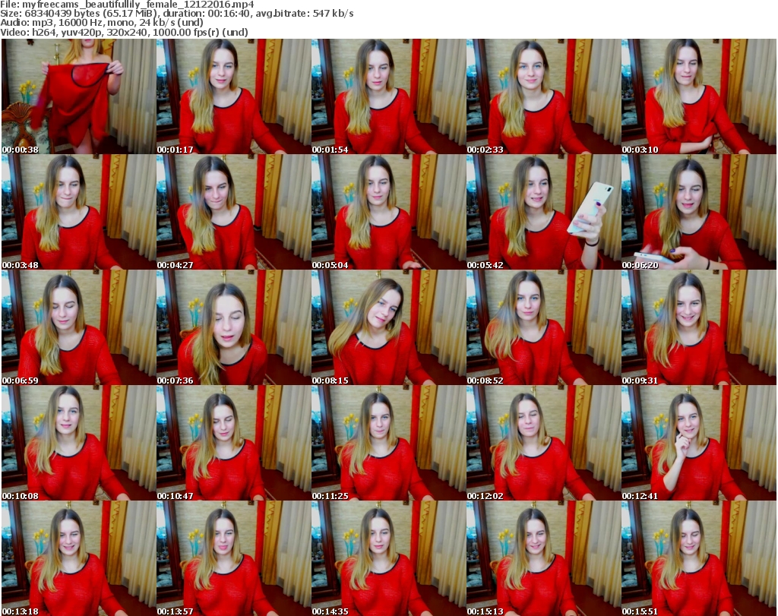Image resolution: width=778 pixels, height=616 pixels.
Task: Open the thumbnail at 00:03:48
Action: (x=78, y=212)
